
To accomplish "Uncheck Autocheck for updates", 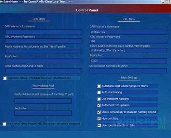I will click(x=99, y=105).
